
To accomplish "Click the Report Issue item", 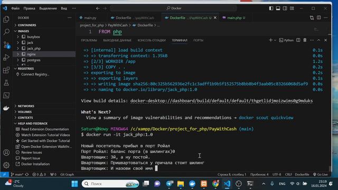I will point(31,158).
